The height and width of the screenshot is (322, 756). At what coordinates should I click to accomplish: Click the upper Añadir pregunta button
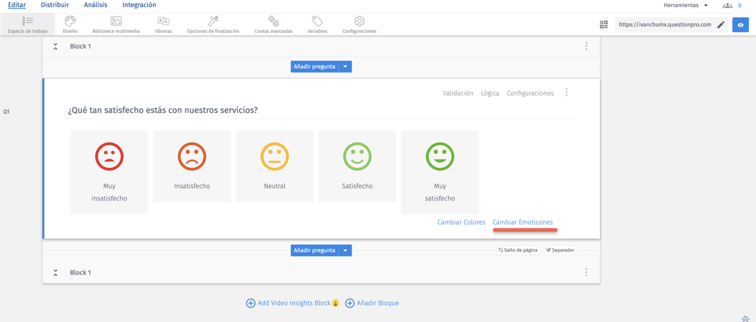[x=314, y=66]
